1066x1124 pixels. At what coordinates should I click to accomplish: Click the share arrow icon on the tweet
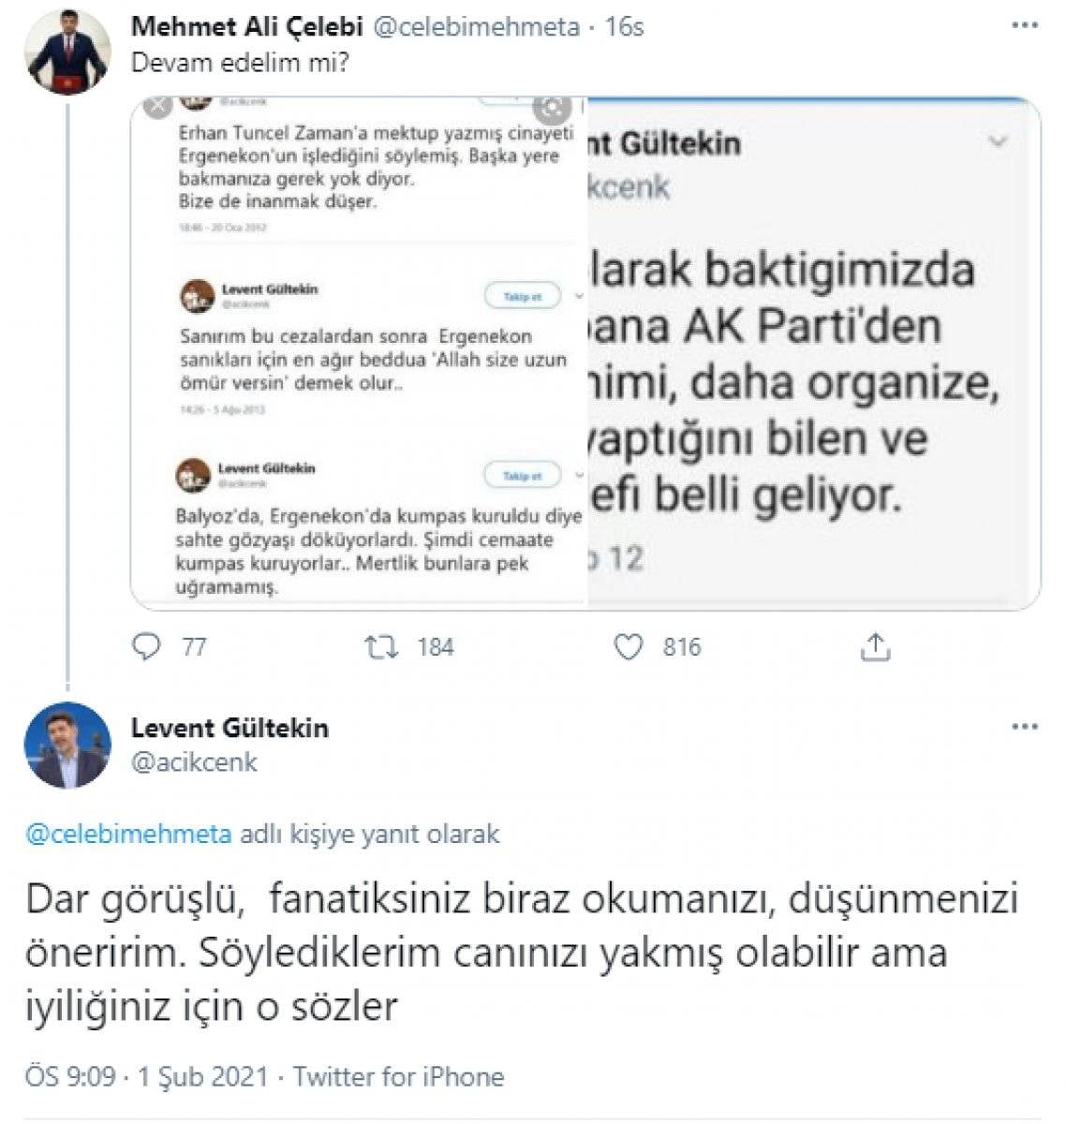877,644
